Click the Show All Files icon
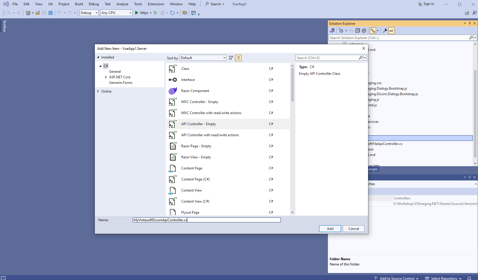The height and width of the screenshot is (280, 478). pyautogui.click(x=364, y=31)
